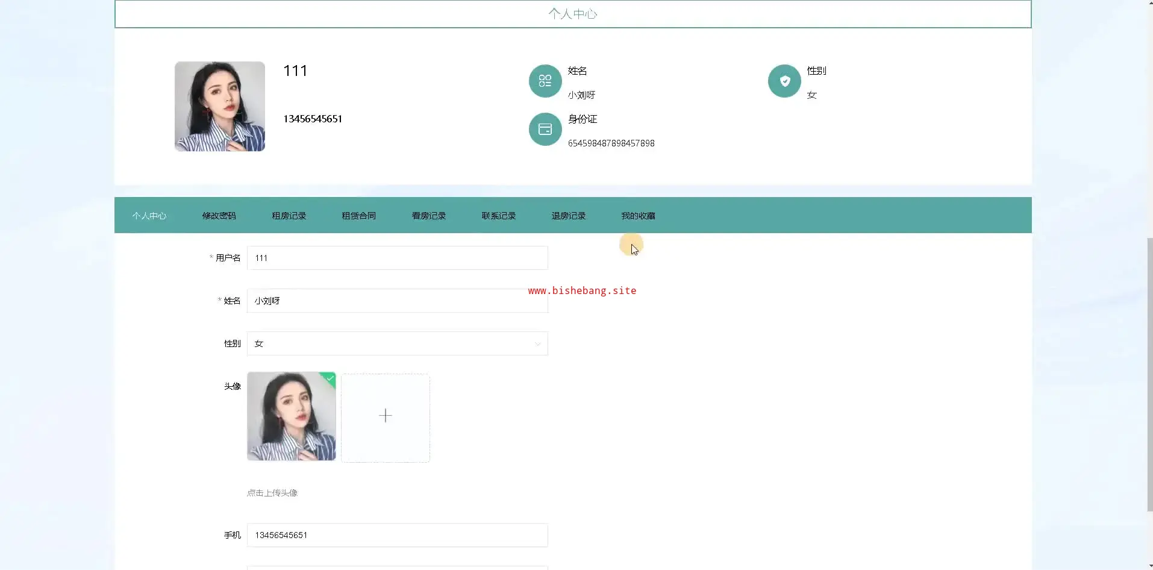Image resolution: width=1153 pixels, height=570 pixels.
Task: Open the 修改密码 tab
Action: click(219, 216)
